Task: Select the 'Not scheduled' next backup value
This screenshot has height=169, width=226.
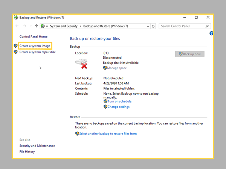Action: (113, 78)
